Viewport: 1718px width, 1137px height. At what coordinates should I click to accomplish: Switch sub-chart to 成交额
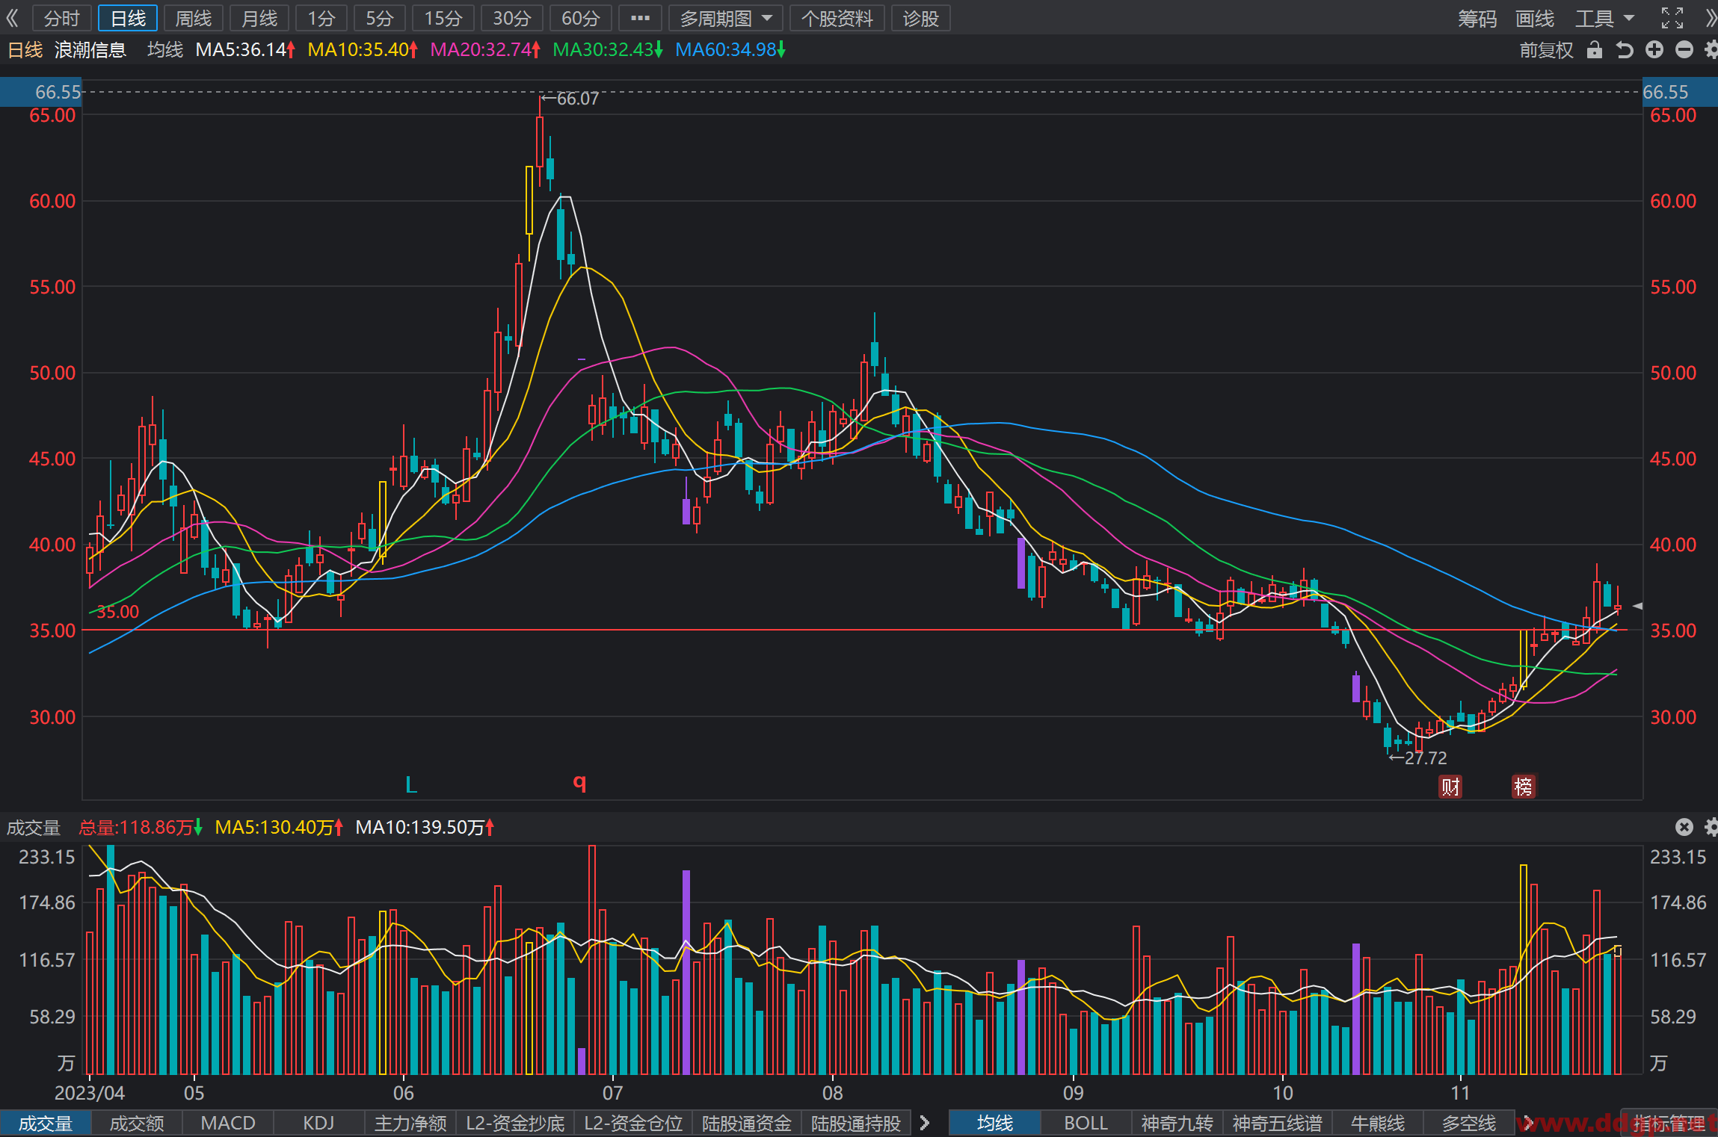pyautogui.click(x=137, y=1123)
